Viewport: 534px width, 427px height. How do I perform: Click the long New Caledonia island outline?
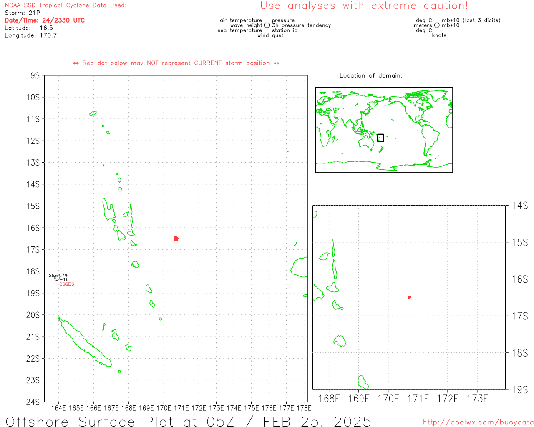[85, 342]
